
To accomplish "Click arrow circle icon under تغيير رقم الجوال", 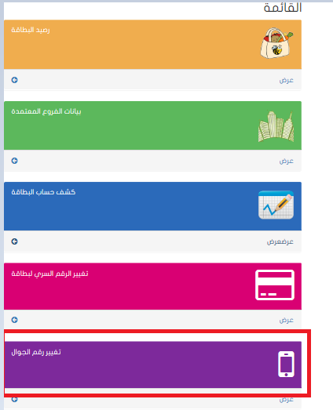I will click(x=14, y=399).
